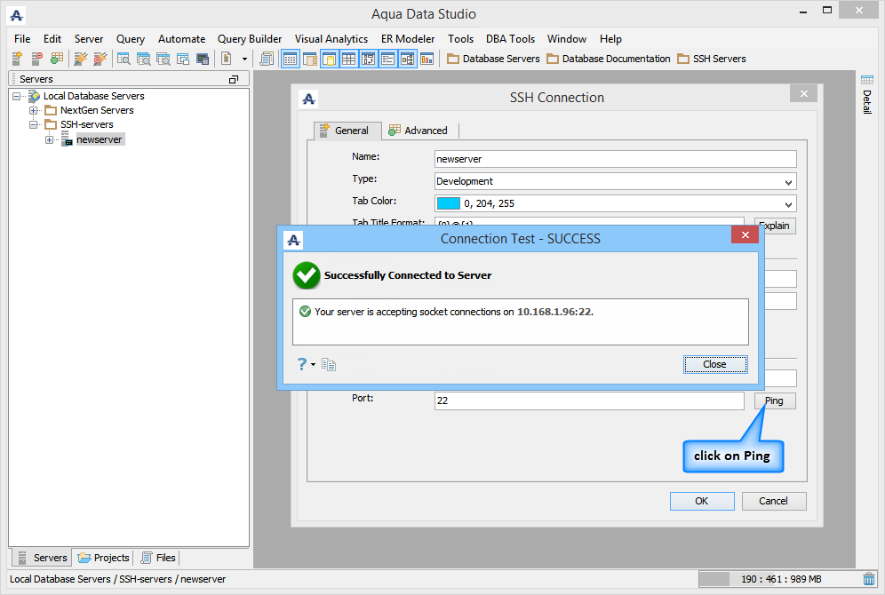Open the DBA Tools menu
The width and height of the screenshot is (885, 595).
pos(510,39)
